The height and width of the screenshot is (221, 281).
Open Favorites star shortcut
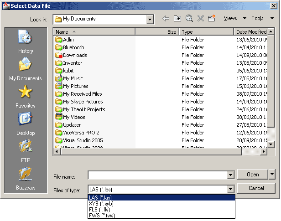coord(26,97)
